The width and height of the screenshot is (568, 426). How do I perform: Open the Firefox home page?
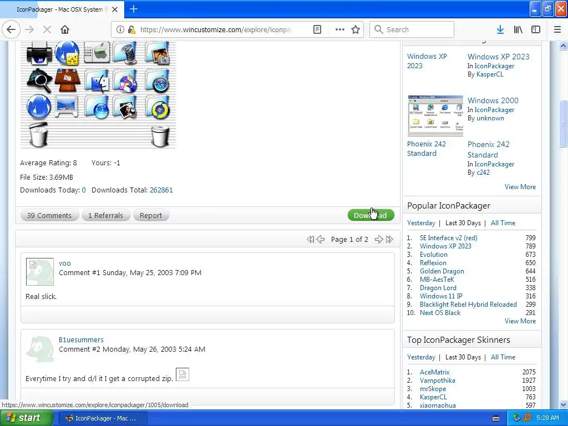click(65, 29)
